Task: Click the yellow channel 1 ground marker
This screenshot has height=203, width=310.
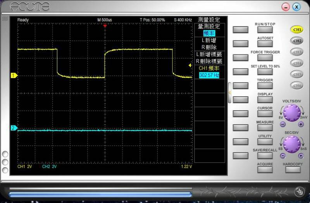Action: 14,75
